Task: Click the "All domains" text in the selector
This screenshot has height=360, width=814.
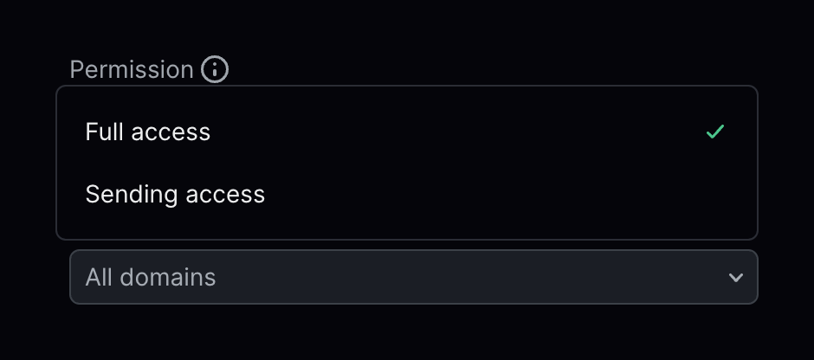Action: point(151,277)
